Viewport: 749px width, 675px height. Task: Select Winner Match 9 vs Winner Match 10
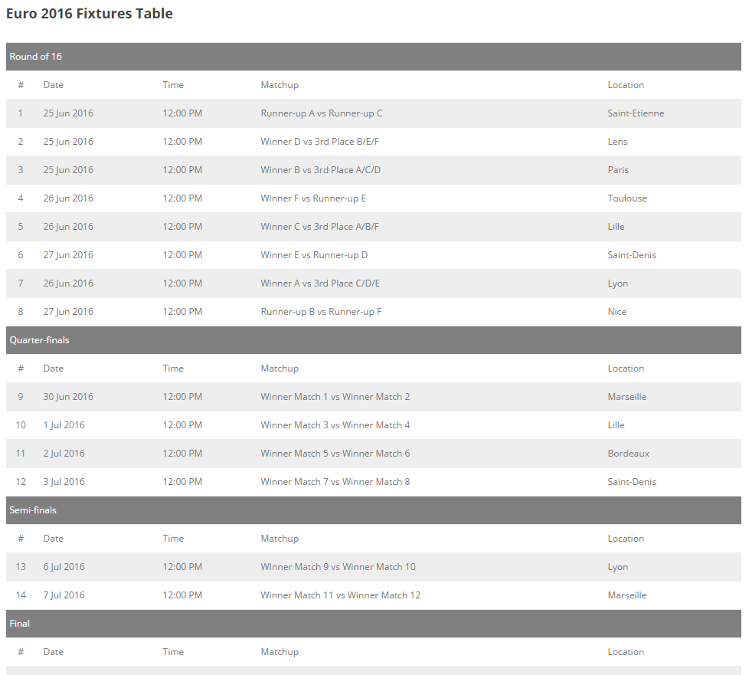pyautogui.click(x=339, y=566)
